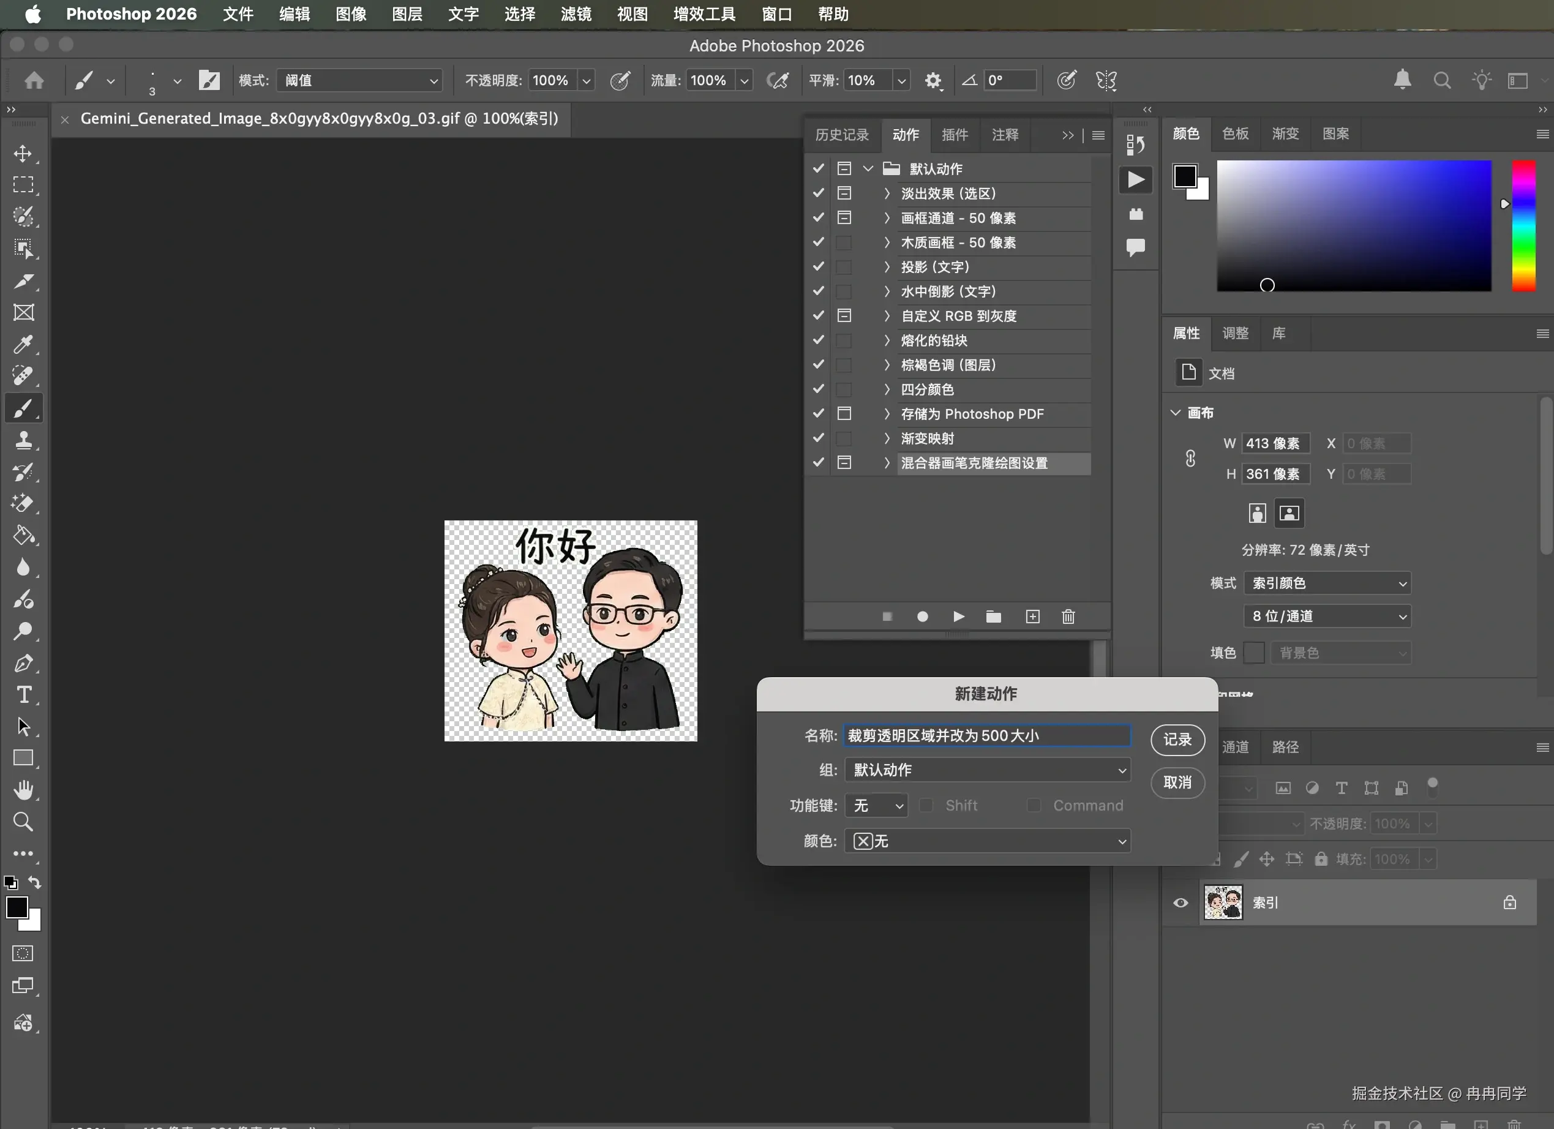The height and width of the screenshot is (1129, 1554).
Task: Open the brush 模式 dropdown showing 阈值
Action: click(x=360, y=81)
